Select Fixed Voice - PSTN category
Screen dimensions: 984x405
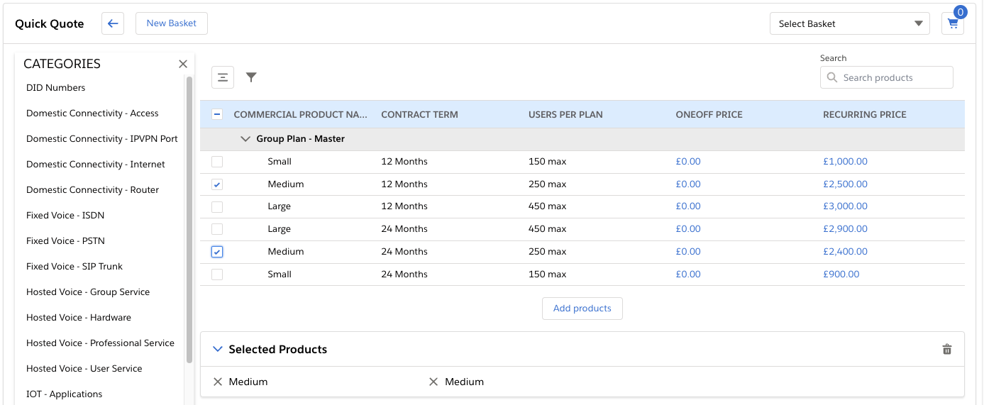pos(65,241)
